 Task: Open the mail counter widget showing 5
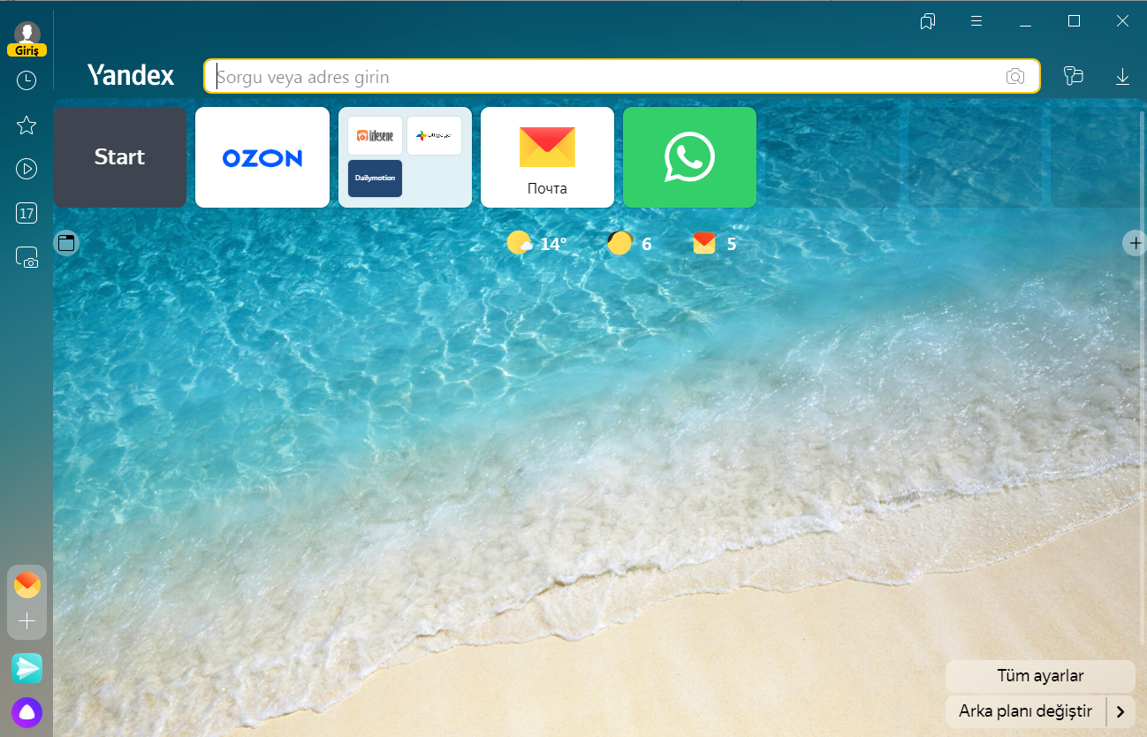tap(714, 243)
